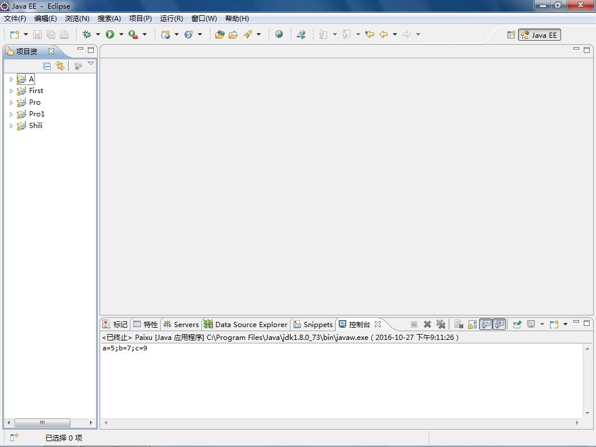Click the New Dynamic Web Project icon
Screen dimensions: 596x447
pyautogui.click(x=165, y=34)
